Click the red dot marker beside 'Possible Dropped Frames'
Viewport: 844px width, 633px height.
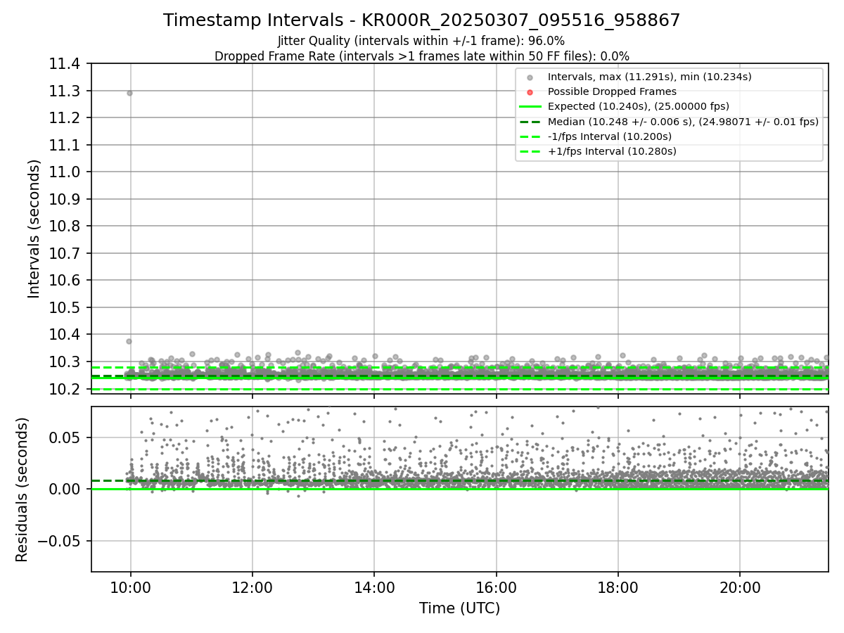[x=530, y=92]
